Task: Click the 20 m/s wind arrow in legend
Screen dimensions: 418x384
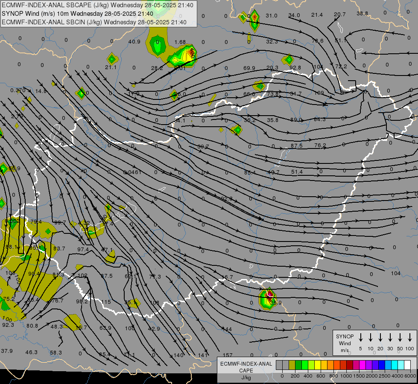Action: tap(380, 337)
